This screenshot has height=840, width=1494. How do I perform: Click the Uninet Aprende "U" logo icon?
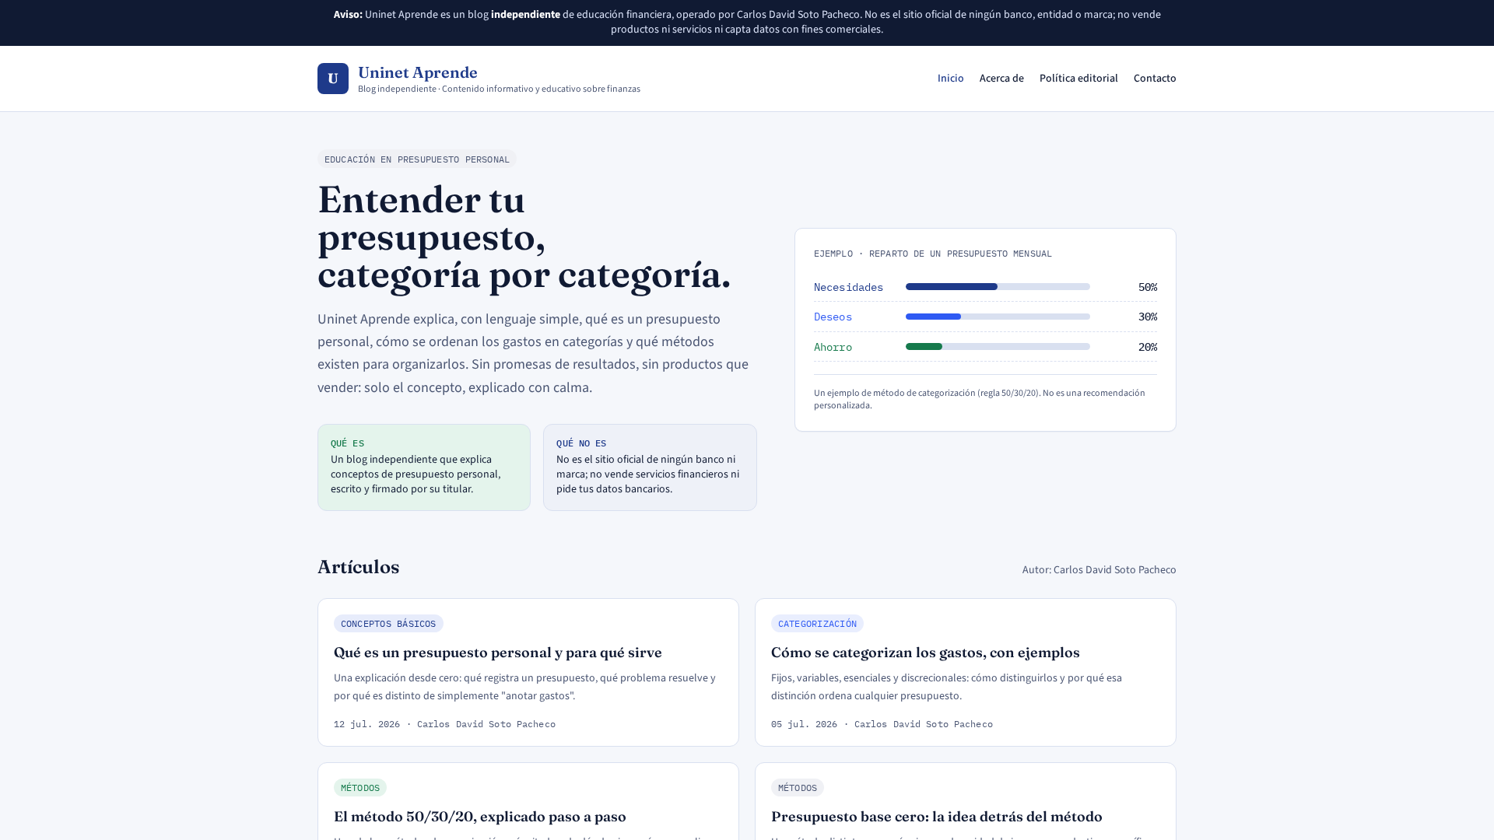pyautogui.click(x=332, y=79)
